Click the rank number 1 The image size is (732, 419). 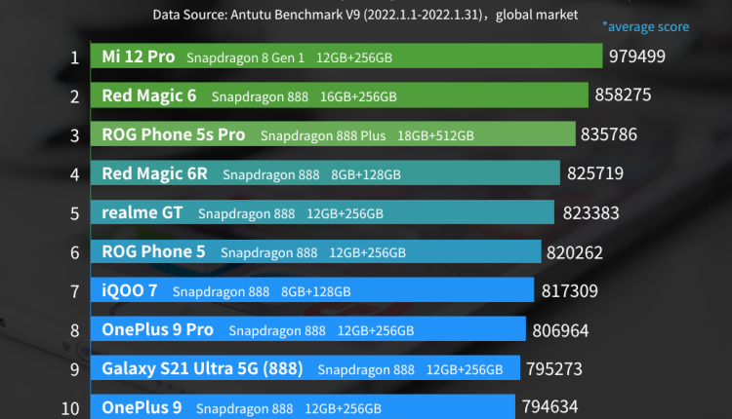[x=74, y=57]
